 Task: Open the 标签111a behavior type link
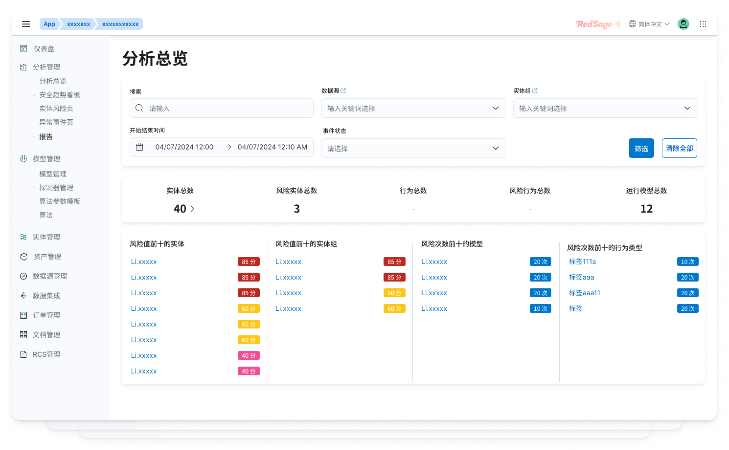tap(582, 262)
